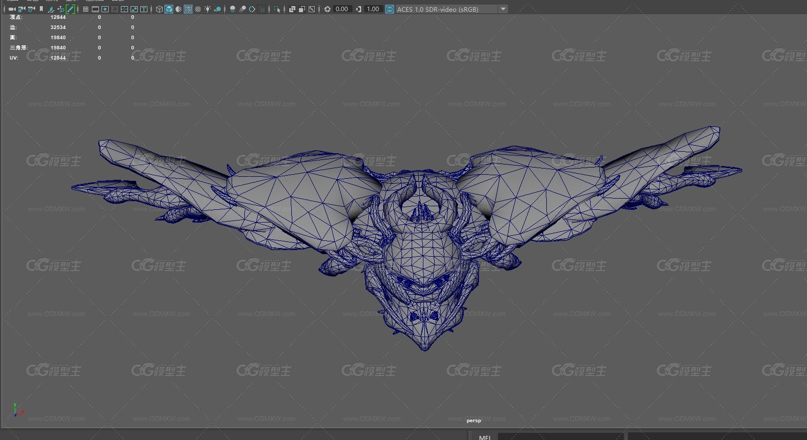
Task: Click the Exposure aperture icon
Action: [x=327, y=9]
